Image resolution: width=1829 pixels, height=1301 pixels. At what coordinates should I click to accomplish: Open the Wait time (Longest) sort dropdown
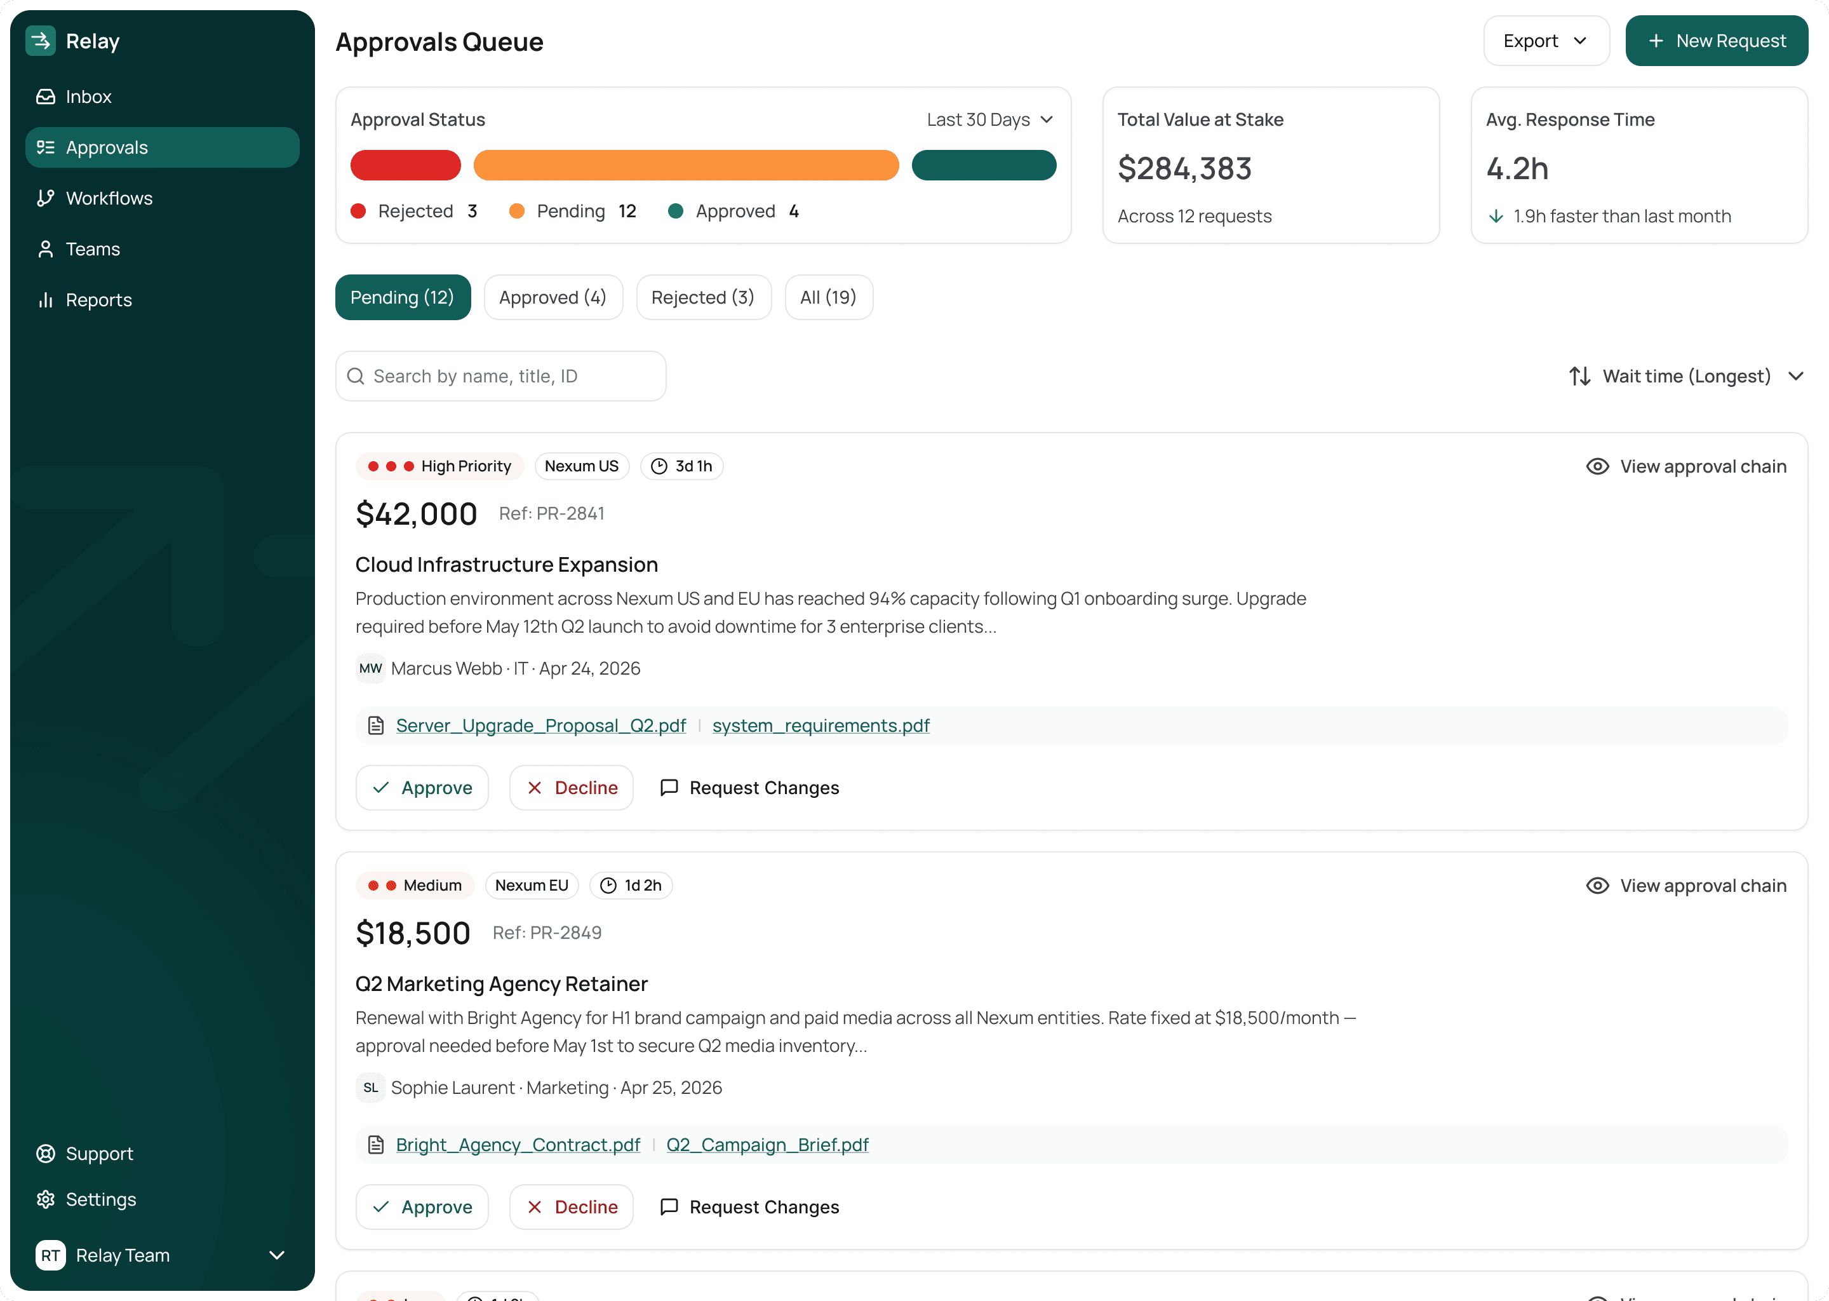coord(1687,375)
